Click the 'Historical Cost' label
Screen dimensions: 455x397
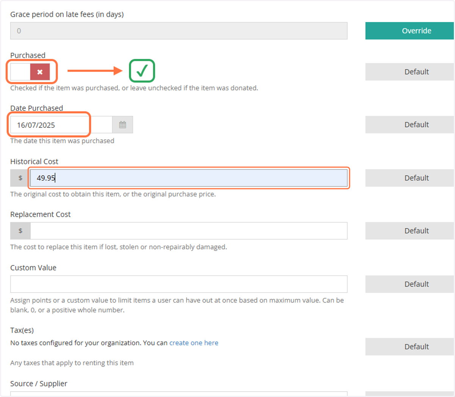tap(34, 161)
